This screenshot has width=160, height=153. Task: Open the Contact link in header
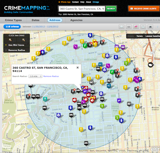click(x=75, y=2)
